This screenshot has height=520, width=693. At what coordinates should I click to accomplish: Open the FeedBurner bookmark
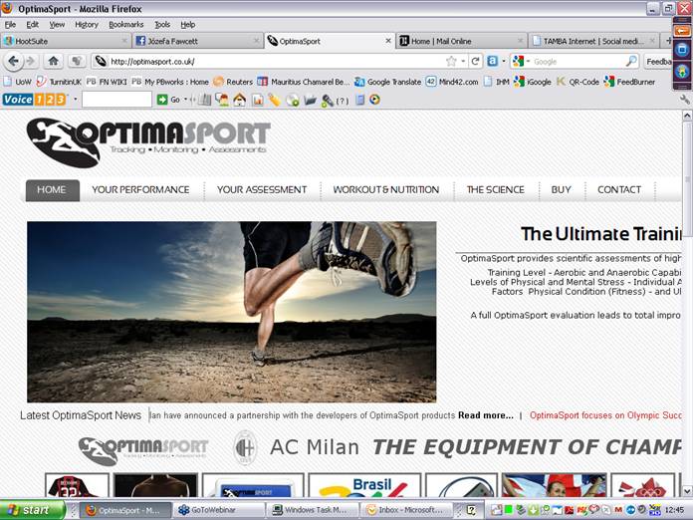(x=630, y=82)
